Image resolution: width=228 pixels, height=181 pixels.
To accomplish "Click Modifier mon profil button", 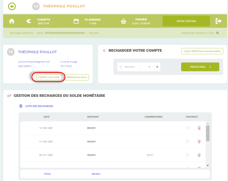I will [49, 77].
